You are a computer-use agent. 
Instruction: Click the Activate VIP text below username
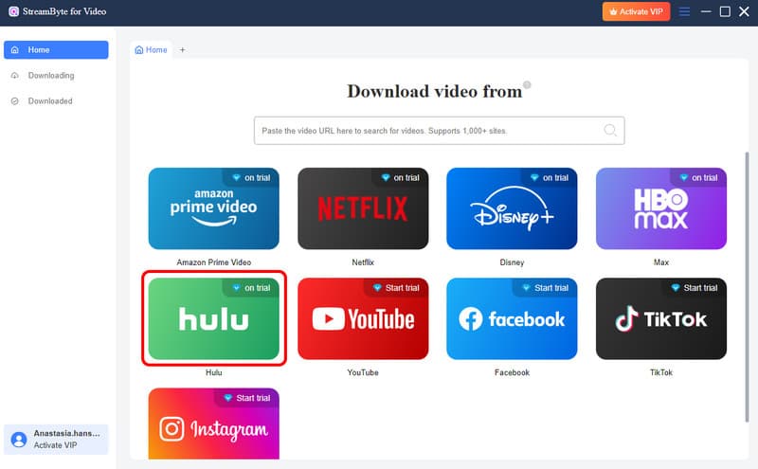[55, 445]
